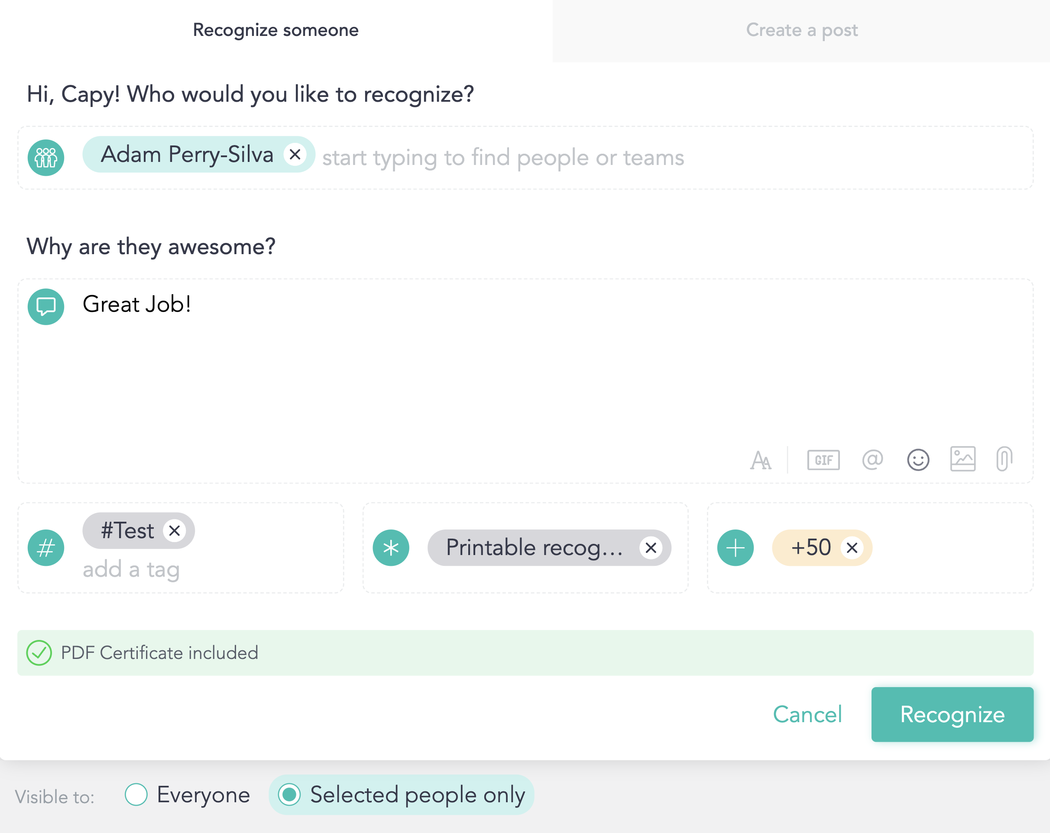Remove the #Test tag
The image size is (1050, 833).
[175, 531]
